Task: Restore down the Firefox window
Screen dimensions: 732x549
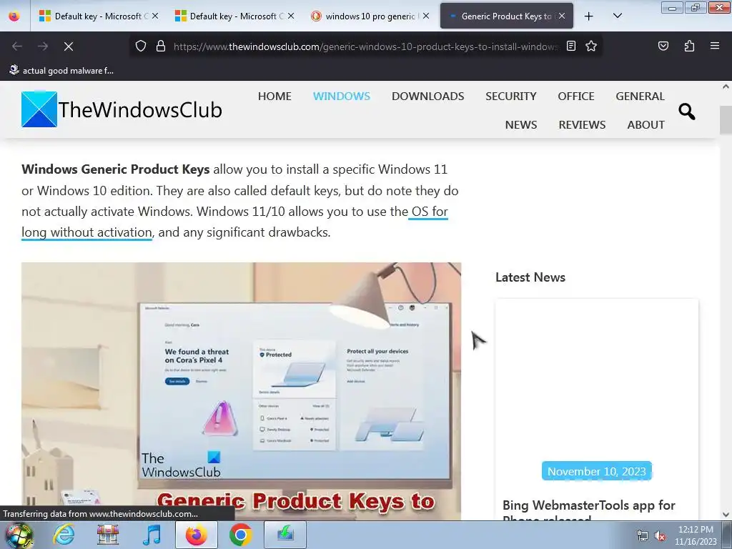Action: [696, 7]
